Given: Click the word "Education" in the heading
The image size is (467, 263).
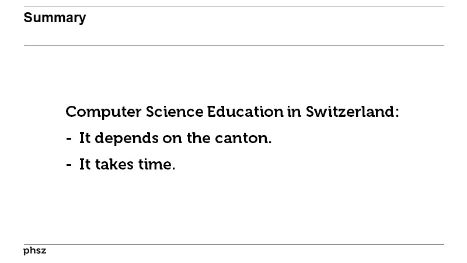Looking at the screenshot, I should pyautogui.click(x=245, y=112).
